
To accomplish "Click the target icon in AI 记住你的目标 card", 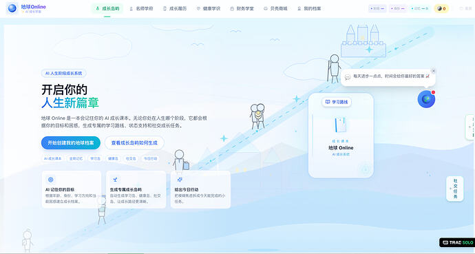I will (x=50, y=180).
